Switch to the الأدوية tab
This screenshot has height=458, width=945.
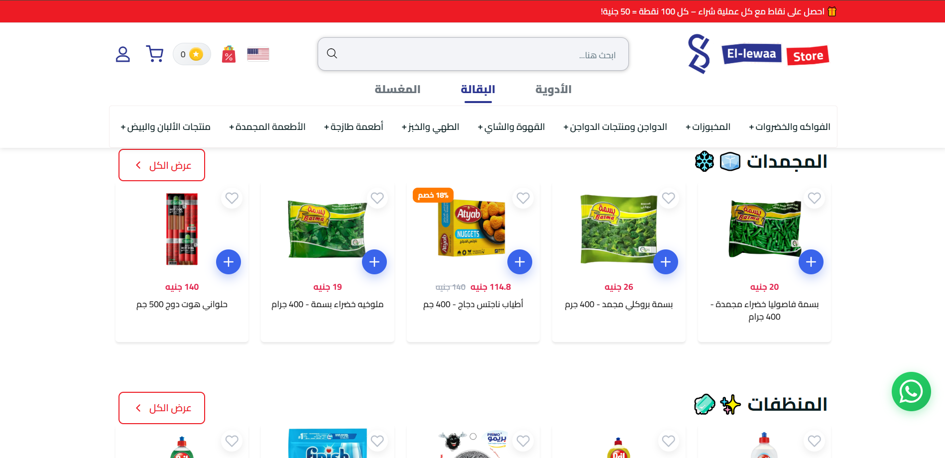tap(553, 90)
